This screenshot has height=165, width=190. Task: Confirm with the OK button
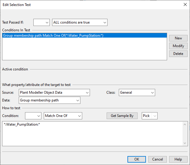137,159
